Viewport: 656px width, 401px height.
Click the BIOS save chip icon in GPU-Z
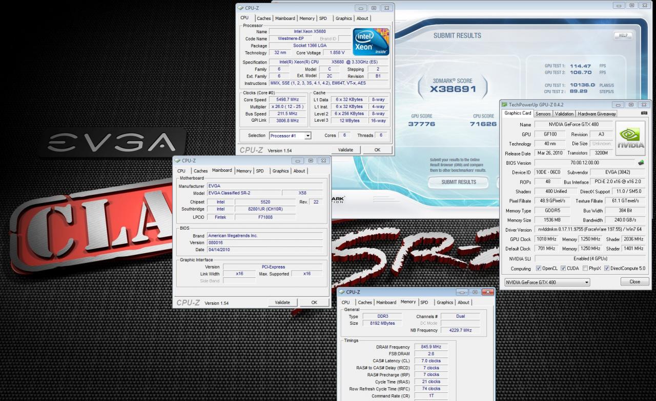click(641, 163)
